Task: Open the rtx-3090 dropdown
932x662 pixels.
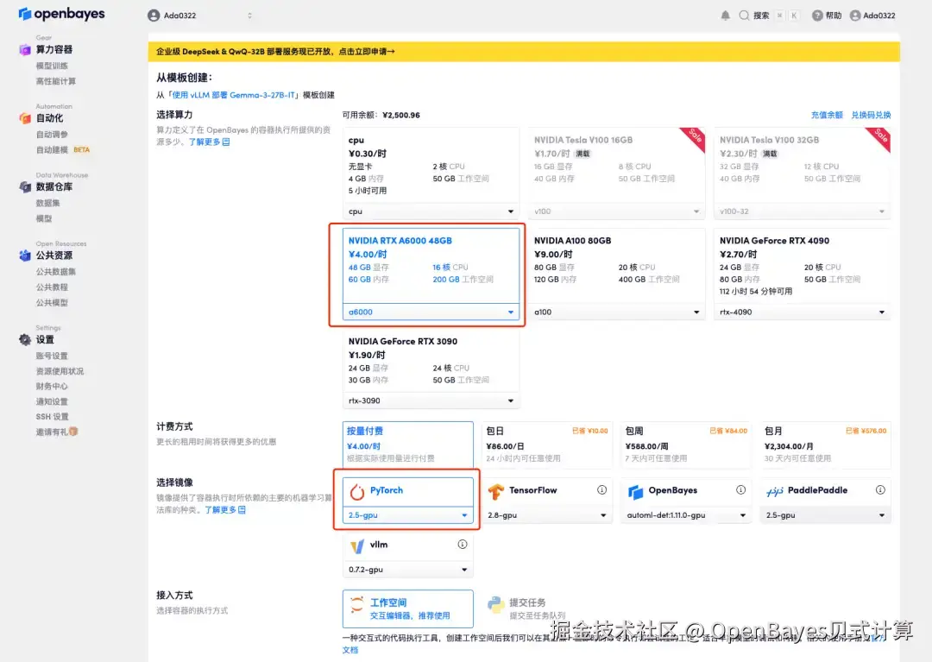Action: pos(431,401)
